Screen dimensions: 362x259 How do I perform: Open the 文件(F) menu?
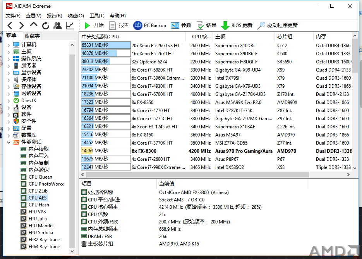coord(13,16)
